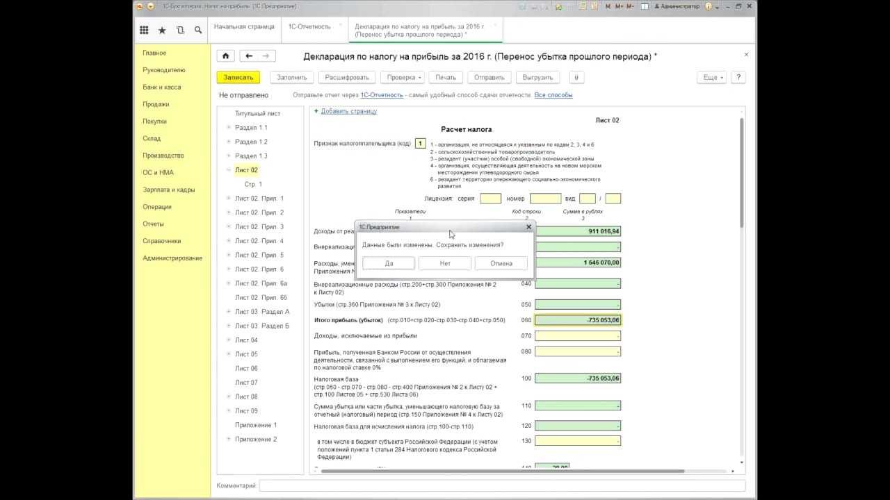The image size is (890, 500).
Task: Open the sections grid menu icon
Action: 144,30
